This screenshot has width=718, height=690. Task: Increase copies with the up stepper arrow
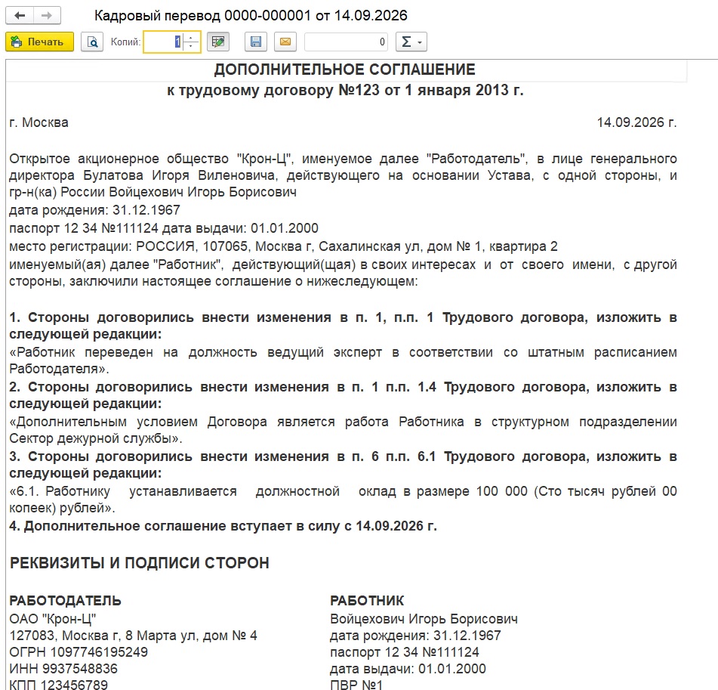[192, 37]
